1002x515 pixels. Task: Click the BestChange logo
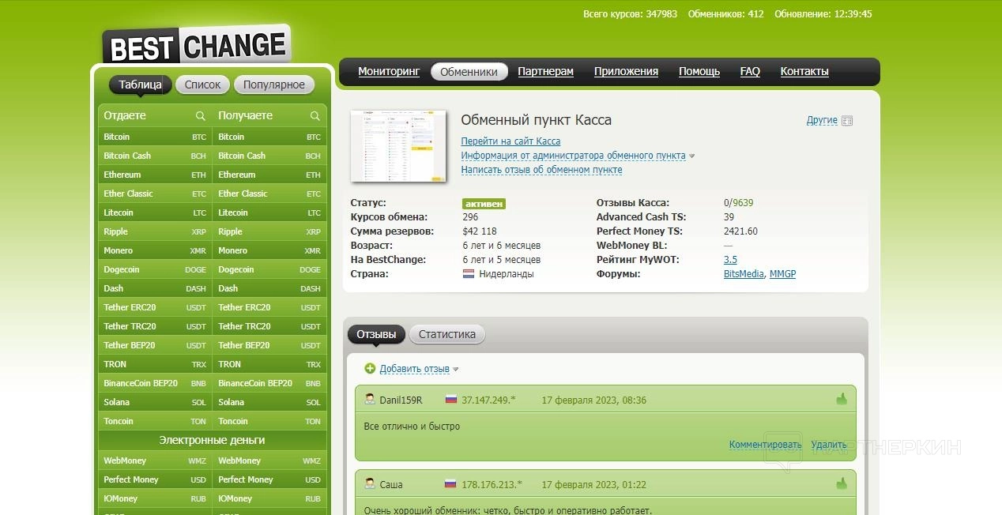pos(196,45)
